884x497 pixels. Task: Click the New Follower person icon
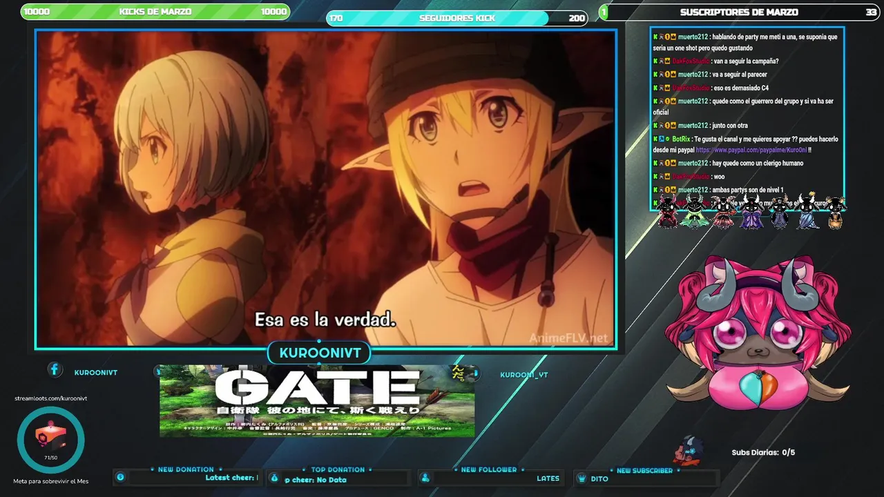coord(425,478)
